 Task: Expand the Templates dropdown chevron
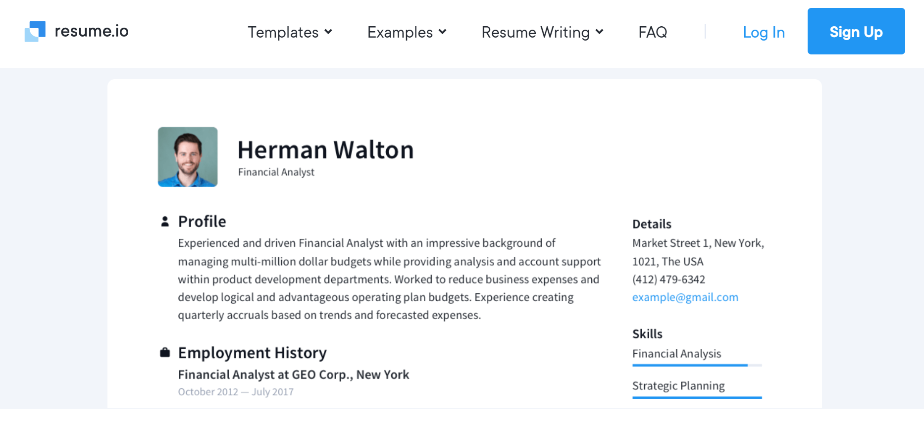pos(328,32)
